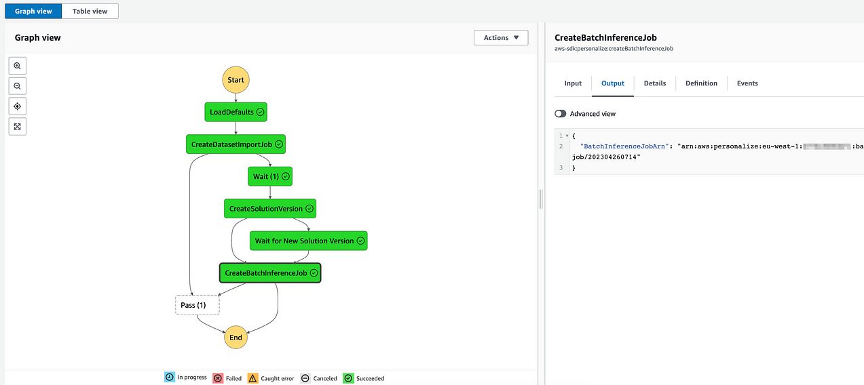Click the In progress legend icon
Image resolution: width=864 pixels, height=385 pixels.
[170, 378]
